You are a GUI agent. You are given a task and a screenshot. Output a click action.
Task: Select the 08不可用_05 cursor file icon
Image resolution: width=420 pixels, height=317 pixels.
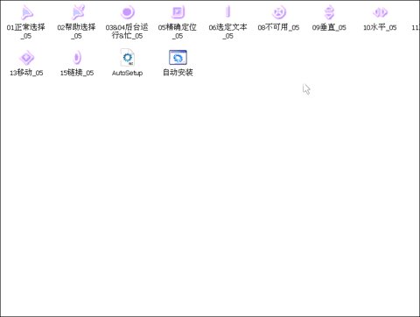click(x=279, y=12)
